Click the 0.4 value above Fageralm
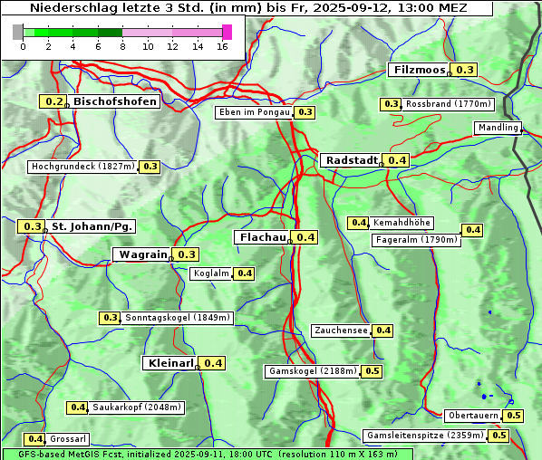 click(472, 230)
